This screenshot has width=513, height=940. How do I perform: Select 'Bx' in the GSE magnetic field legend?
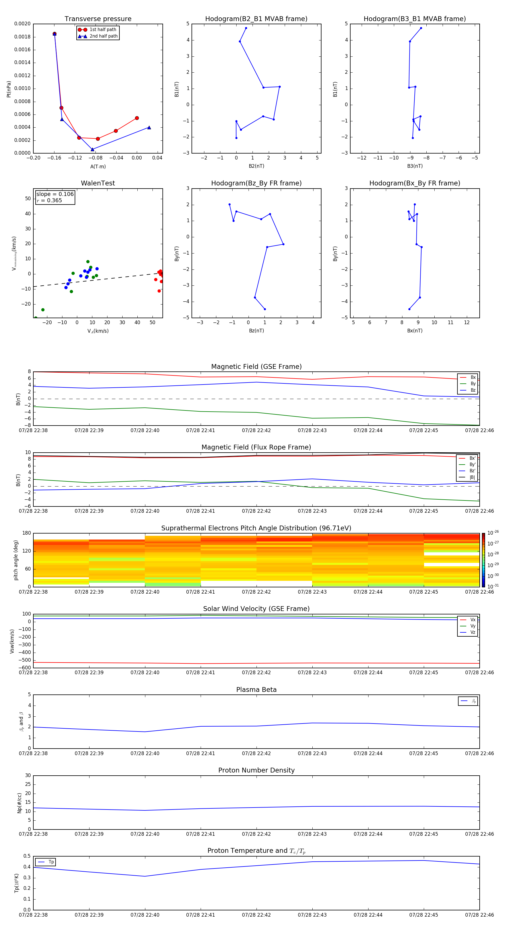click(468, 377)
